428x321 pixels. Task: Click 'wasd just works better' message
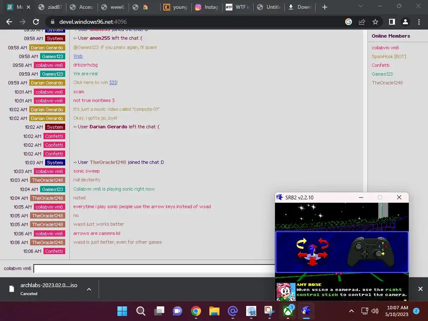pyautogui.click(x=99, y=224)
